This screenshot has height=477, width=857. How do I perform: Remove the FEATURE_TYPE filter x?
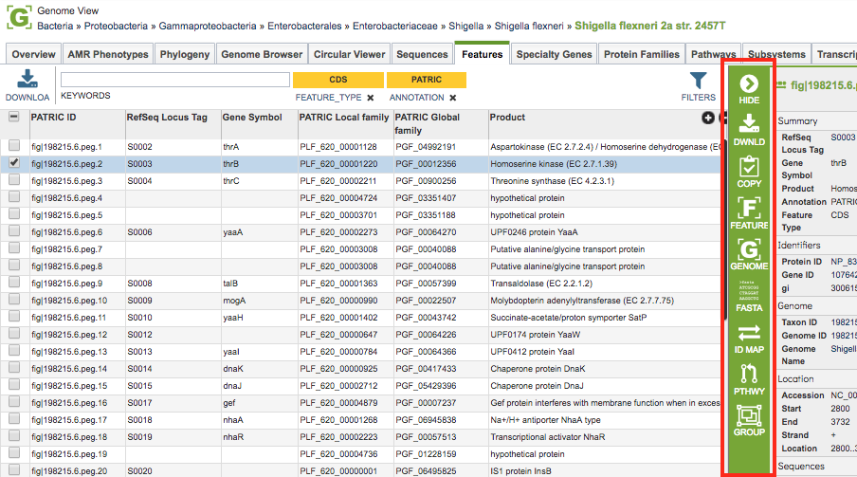[371, 98]
